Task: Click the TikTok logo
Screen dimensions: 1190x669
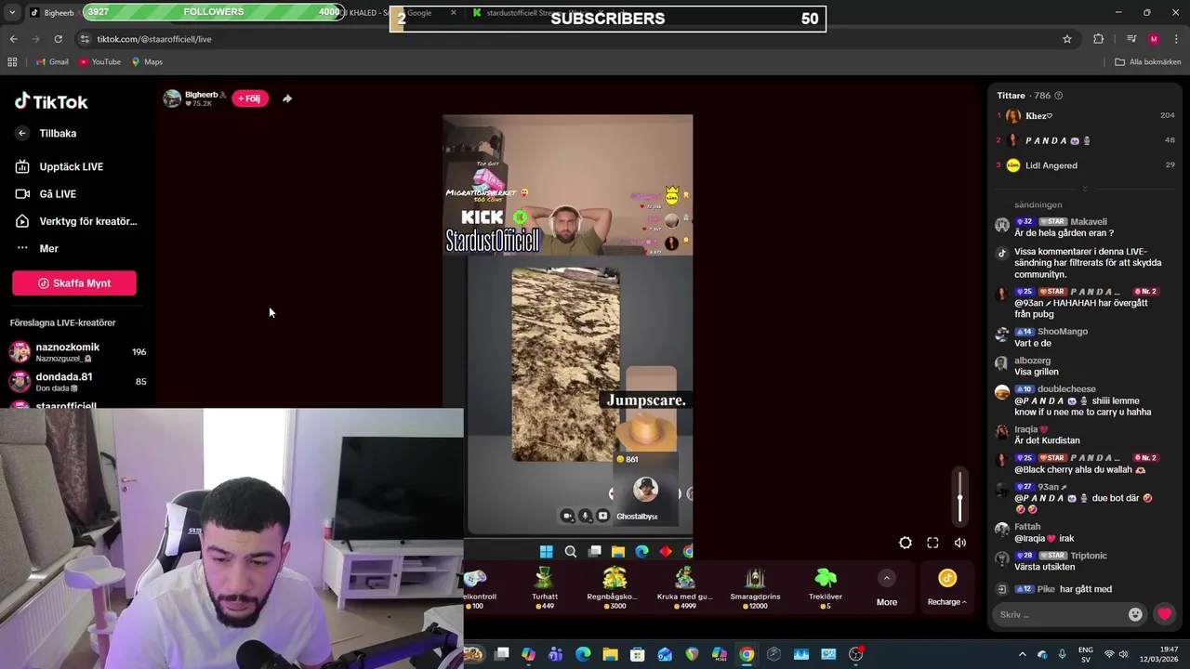Action: [51, 101]
